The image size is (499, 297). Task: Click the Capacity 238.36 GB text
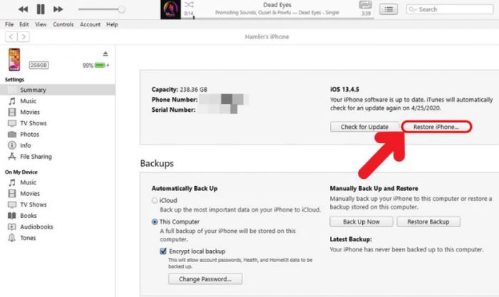click(180, 90)
